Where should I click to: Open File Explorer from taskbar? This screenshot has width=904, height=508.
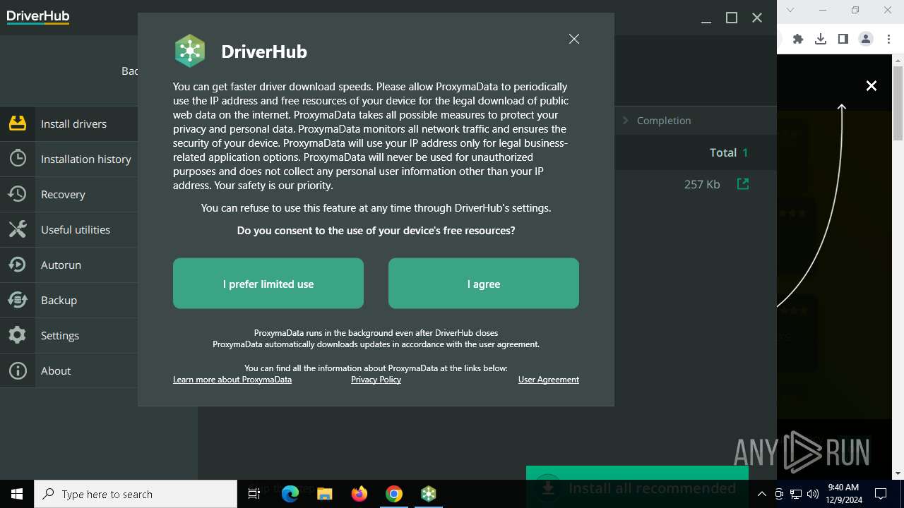(325, 494)
